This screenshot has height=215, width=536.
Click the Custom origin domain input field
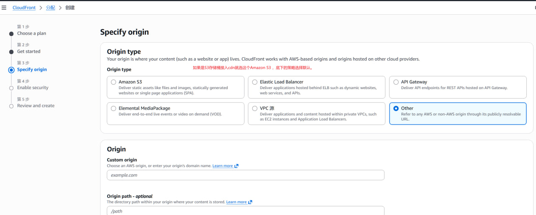tap(245, 175)
